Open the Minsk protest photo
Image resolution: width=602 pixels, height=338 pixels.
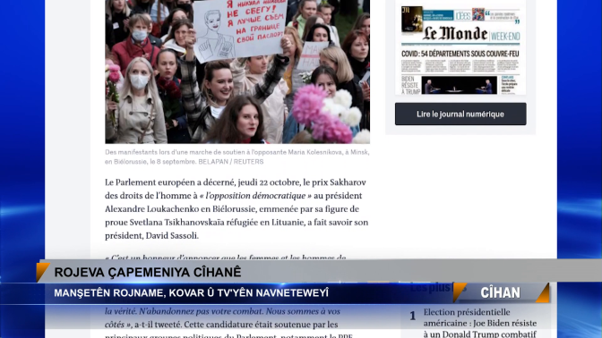click(x=237, y=72)
